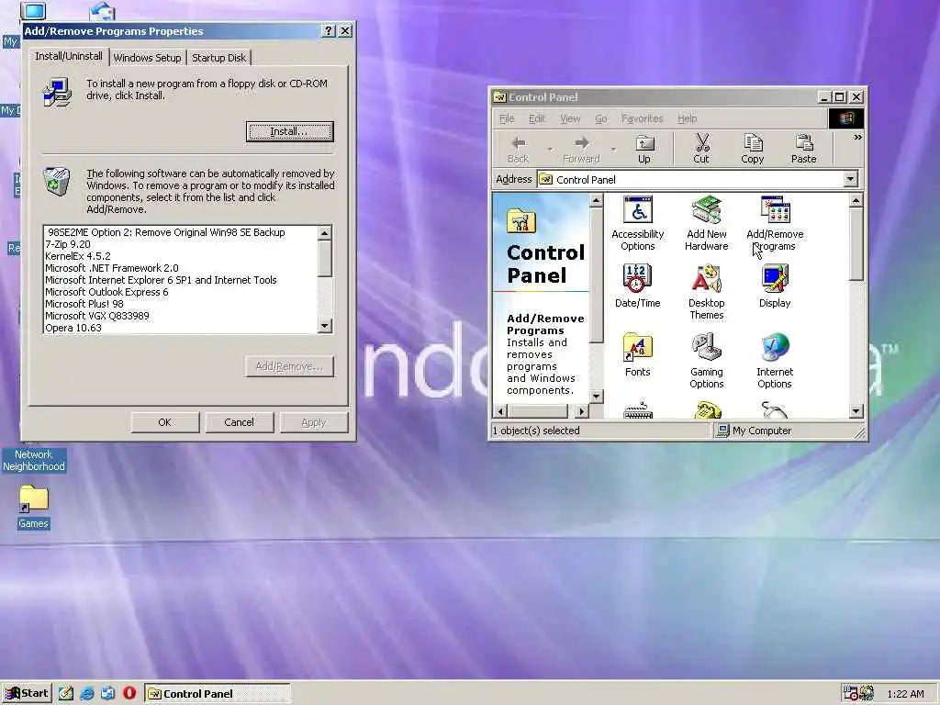
Task: Click the Copy toolbar icon
Action: coord(752,150)
